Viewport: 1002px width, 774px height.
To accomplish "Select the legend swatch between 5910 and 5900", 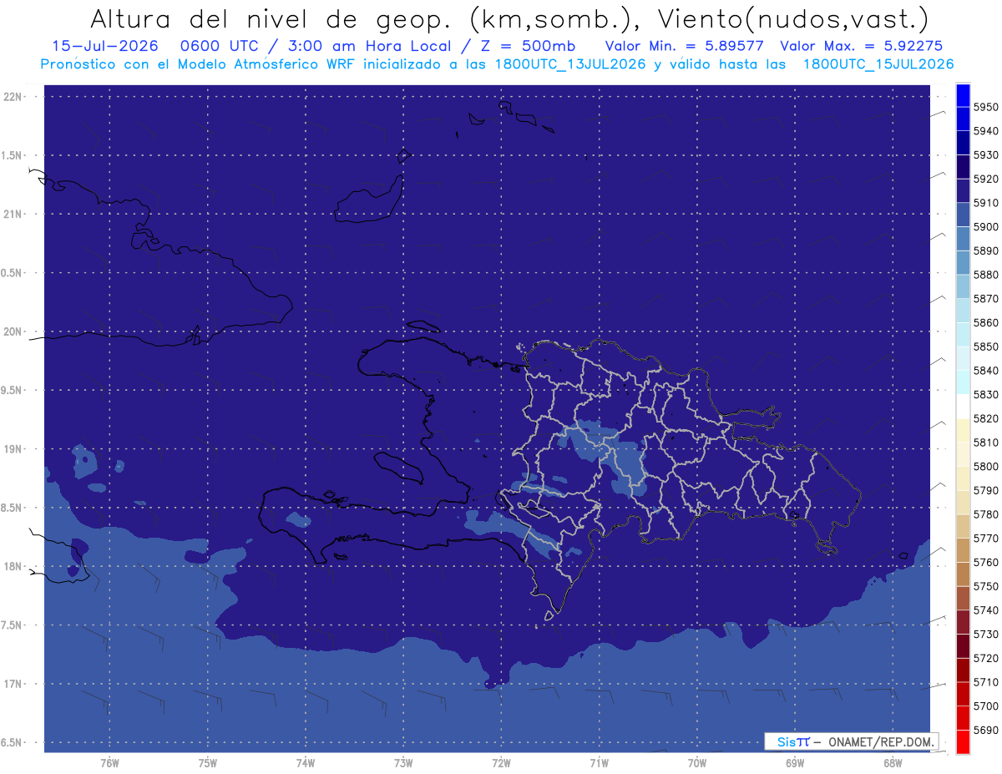I will 962,215.
